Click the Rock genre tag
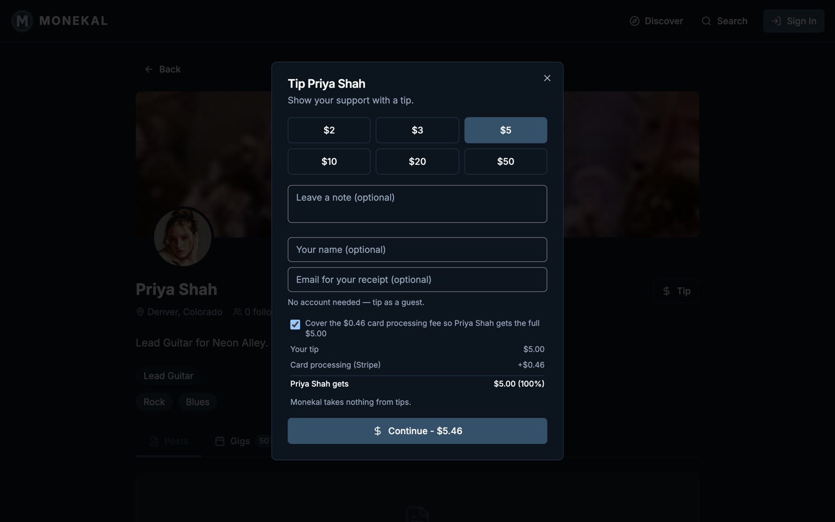Screen dimensions: 835x522 pos(154,402)
